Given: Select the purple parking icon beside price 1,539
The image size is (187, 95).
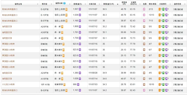Looking at the screenshot, I should point(80,15).
